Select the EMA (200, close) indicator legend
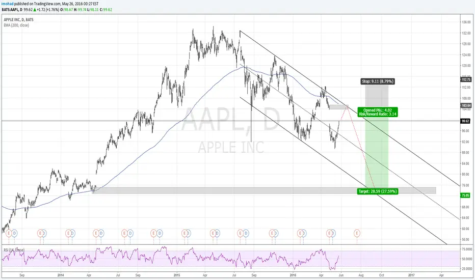475x280 pixels. [x=16, y=25]
